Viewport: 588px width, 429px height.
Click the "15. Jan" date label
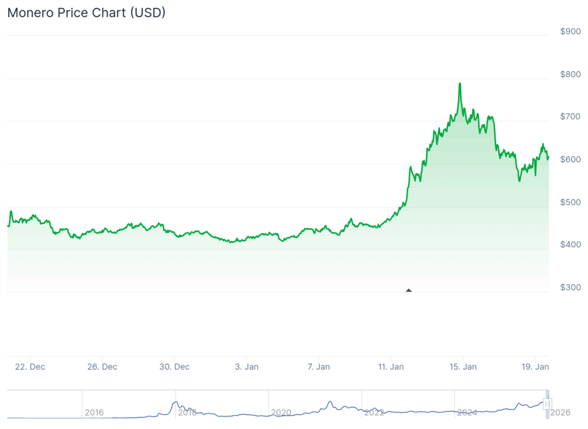pyautogui.click(x=463, y=367)
